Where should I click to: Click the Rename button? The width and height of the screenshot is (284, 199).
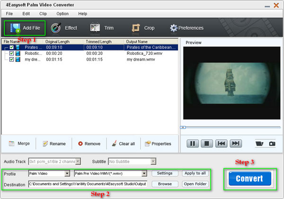click(x=54, y=144)
